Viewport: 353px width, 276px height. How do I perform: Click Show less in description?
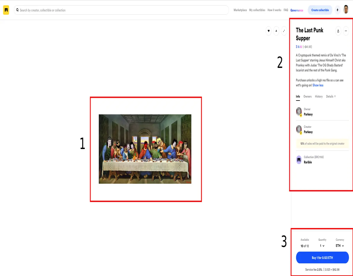tap(318, 85)
